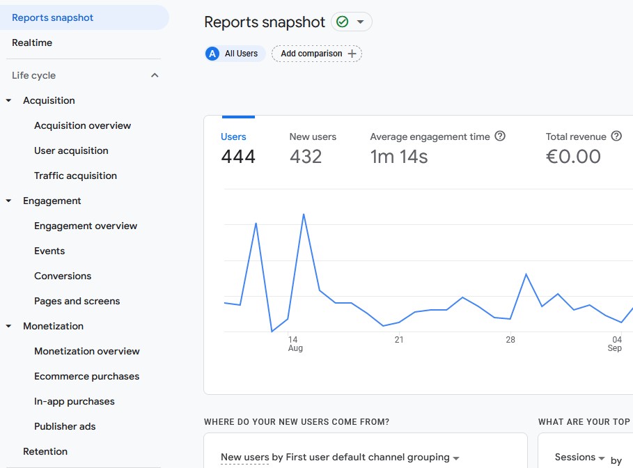Click the help icon beside Total revenue

616,136
